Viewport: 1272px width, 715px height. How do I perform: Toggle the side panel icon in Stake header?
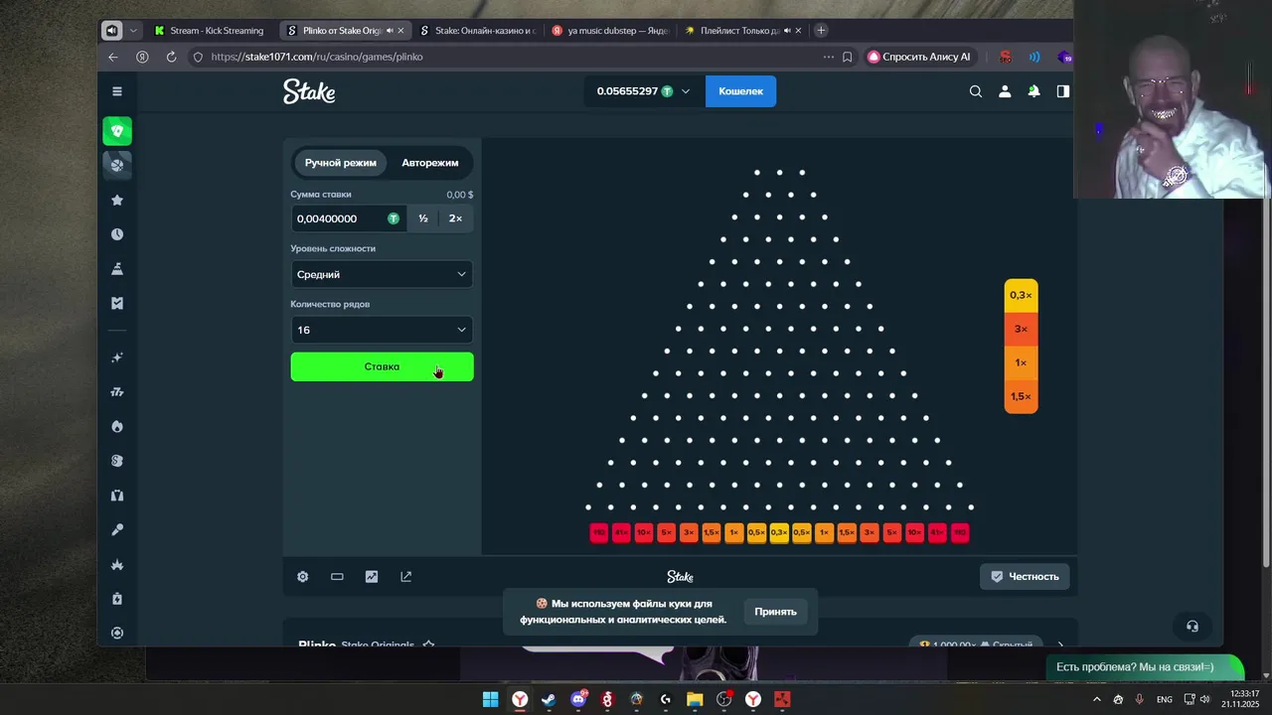pos(1062,91)
